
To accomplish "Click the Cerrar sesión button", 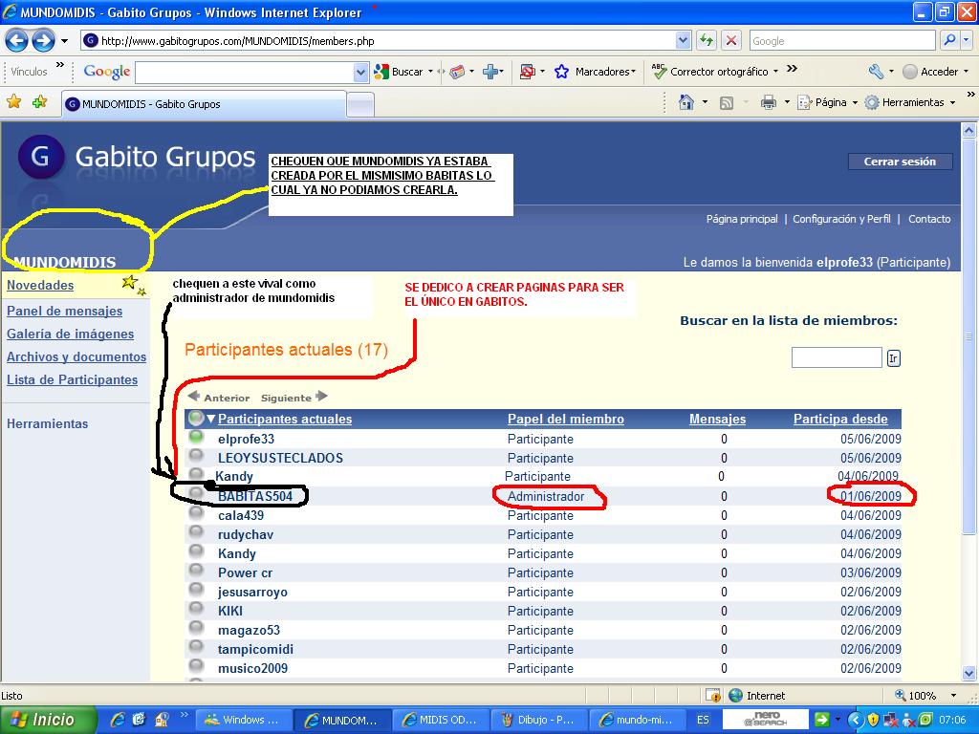I will tap(900, 162).
